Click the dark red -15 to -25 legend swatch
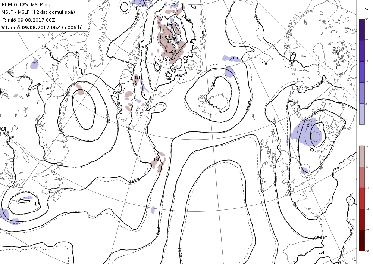Image resolution: width=373 pixels, height=264 pixels. (362, 219)
